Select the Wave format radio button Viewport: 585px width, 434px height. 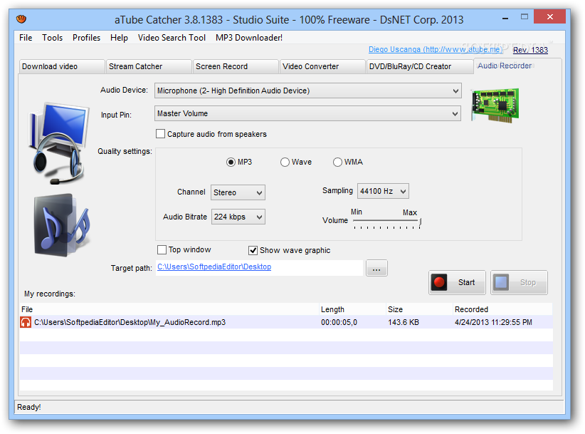(x=285, y=162)
